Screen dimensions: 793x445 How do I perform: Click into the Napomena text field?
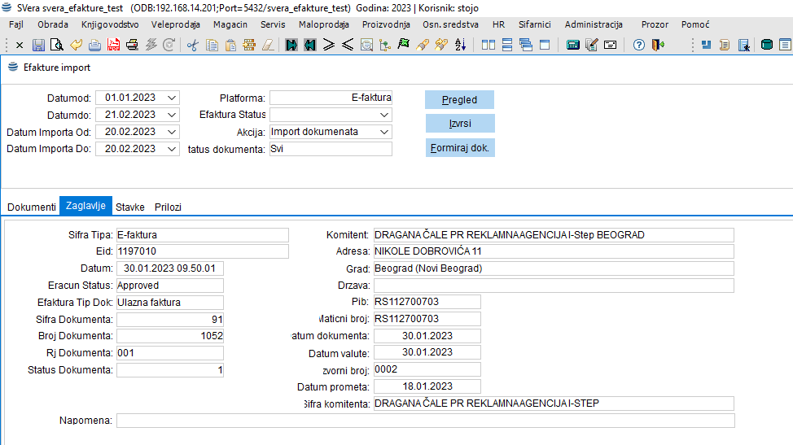[425, 421]
